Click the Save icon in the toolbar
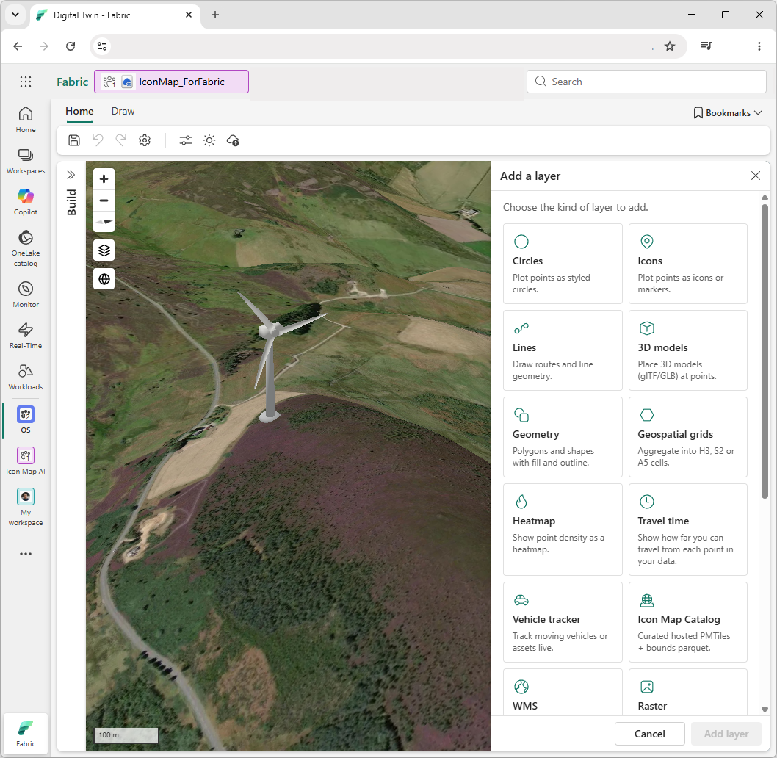Viewport: 777px width, 758px height. point(74,140)
